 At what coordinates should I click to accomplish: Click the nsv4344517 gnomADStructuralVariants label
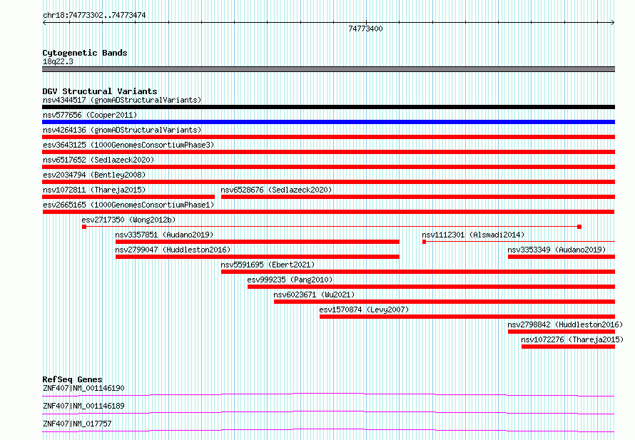[122, 100]
